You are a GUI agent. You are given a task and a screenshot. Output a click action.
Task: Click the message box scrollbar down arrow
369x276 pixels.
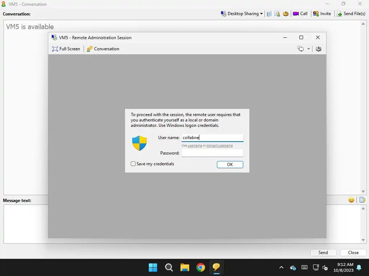point(363,240)
